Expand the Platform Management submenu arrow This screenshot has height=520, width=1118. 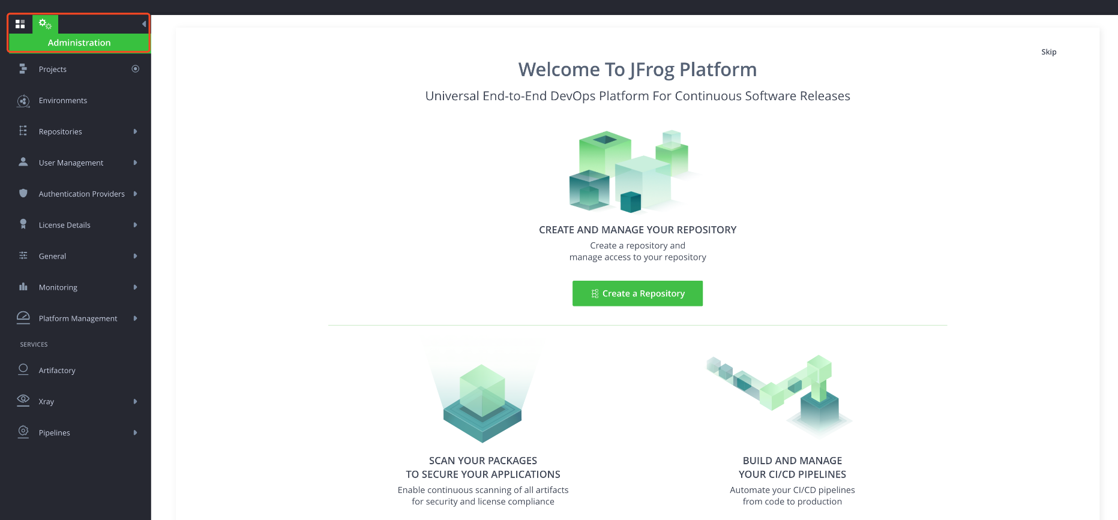point(136,318)
